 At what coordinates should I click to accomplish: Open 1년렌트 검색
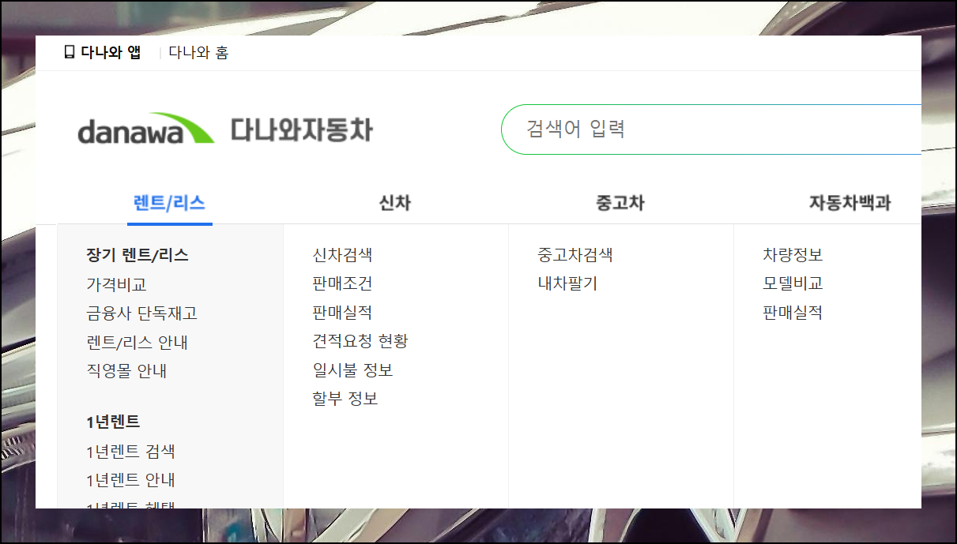(x=131, y=452)
